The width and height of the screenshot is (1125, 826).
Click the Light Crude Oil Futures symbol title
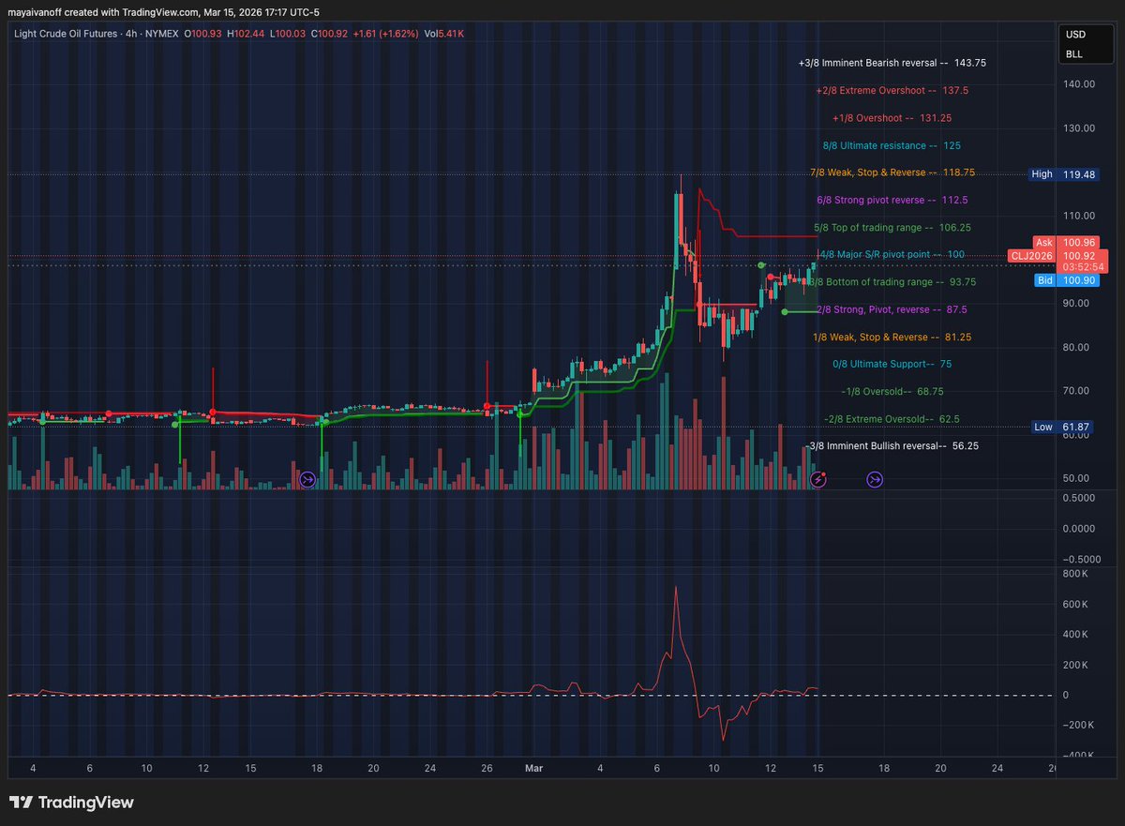[x=66, y=34]
